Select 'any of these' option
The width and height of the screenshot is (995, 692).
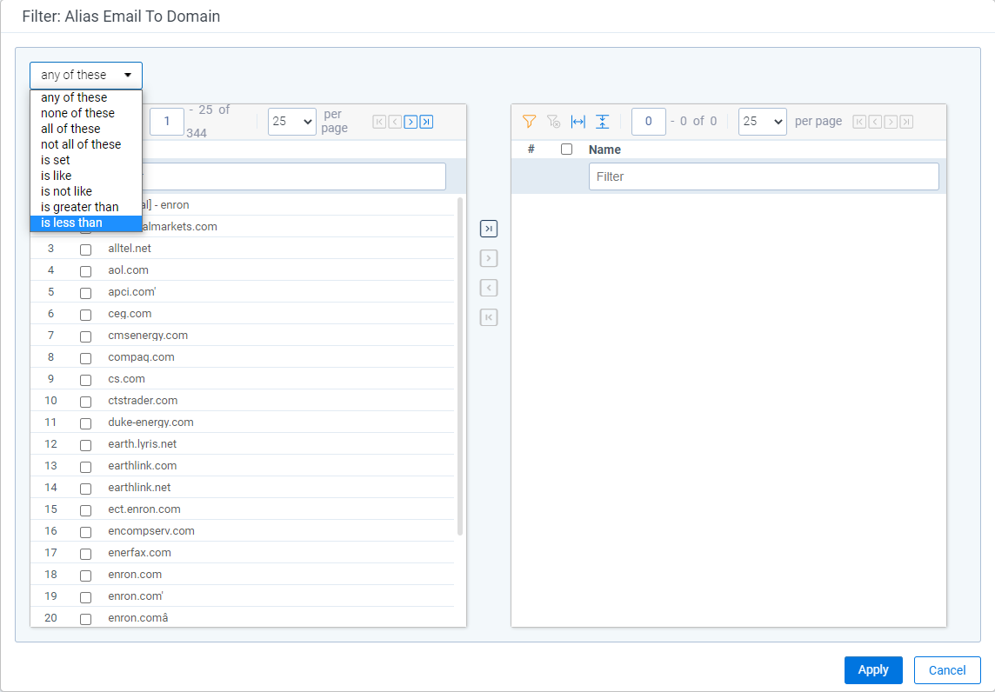[85, 97]
